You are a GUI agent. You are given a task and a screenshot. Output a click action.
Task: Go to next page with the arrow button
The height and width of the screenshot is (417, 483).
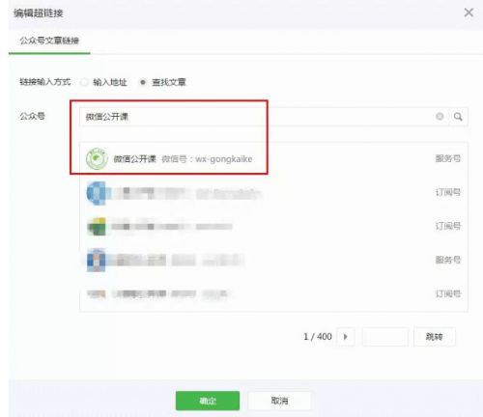coord(346,337)
